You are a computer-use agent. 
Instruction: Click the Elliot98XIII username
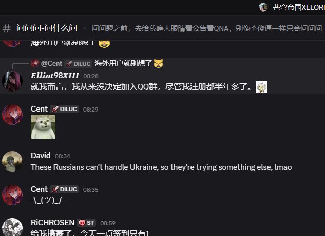click(x=55, y=76)
